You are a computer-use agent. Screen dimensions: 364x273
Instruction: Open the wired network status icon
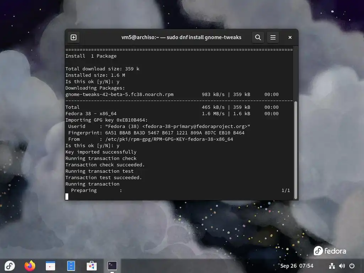[x=332, y=266]
